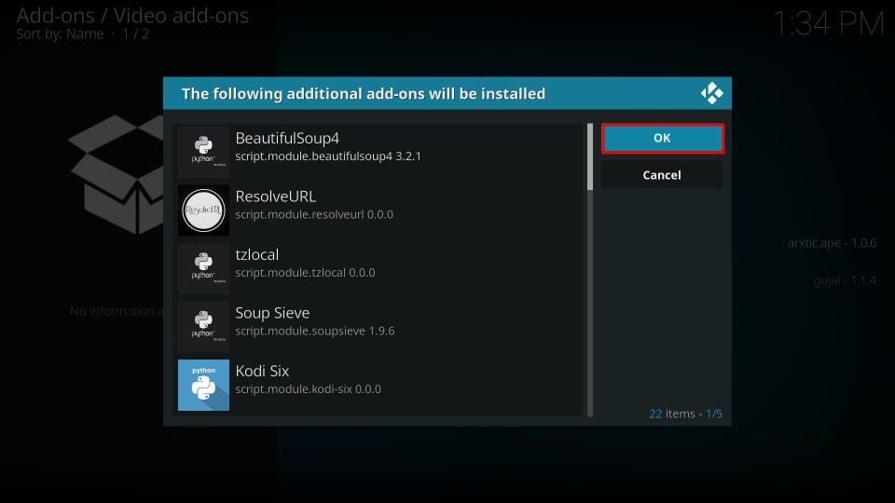895x503 pixels.
Task: Click the Sort by: Name label
Action: [60, 34]
